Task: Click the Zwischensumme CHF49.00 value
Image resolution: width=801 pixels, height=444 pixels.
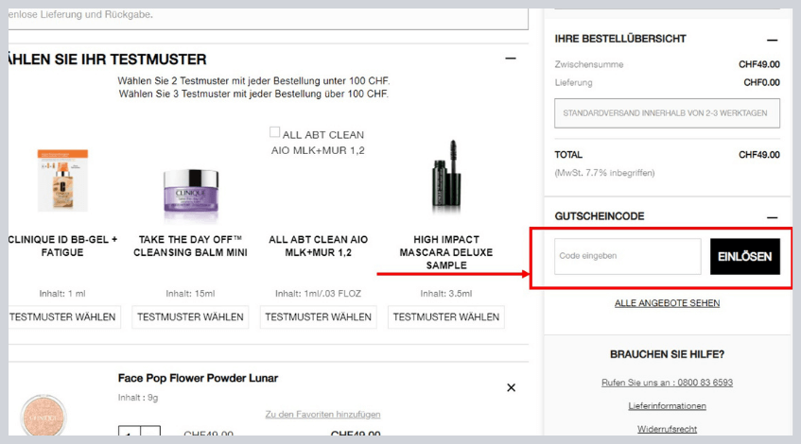Action: pyautogui.click(x=759, y=64)
